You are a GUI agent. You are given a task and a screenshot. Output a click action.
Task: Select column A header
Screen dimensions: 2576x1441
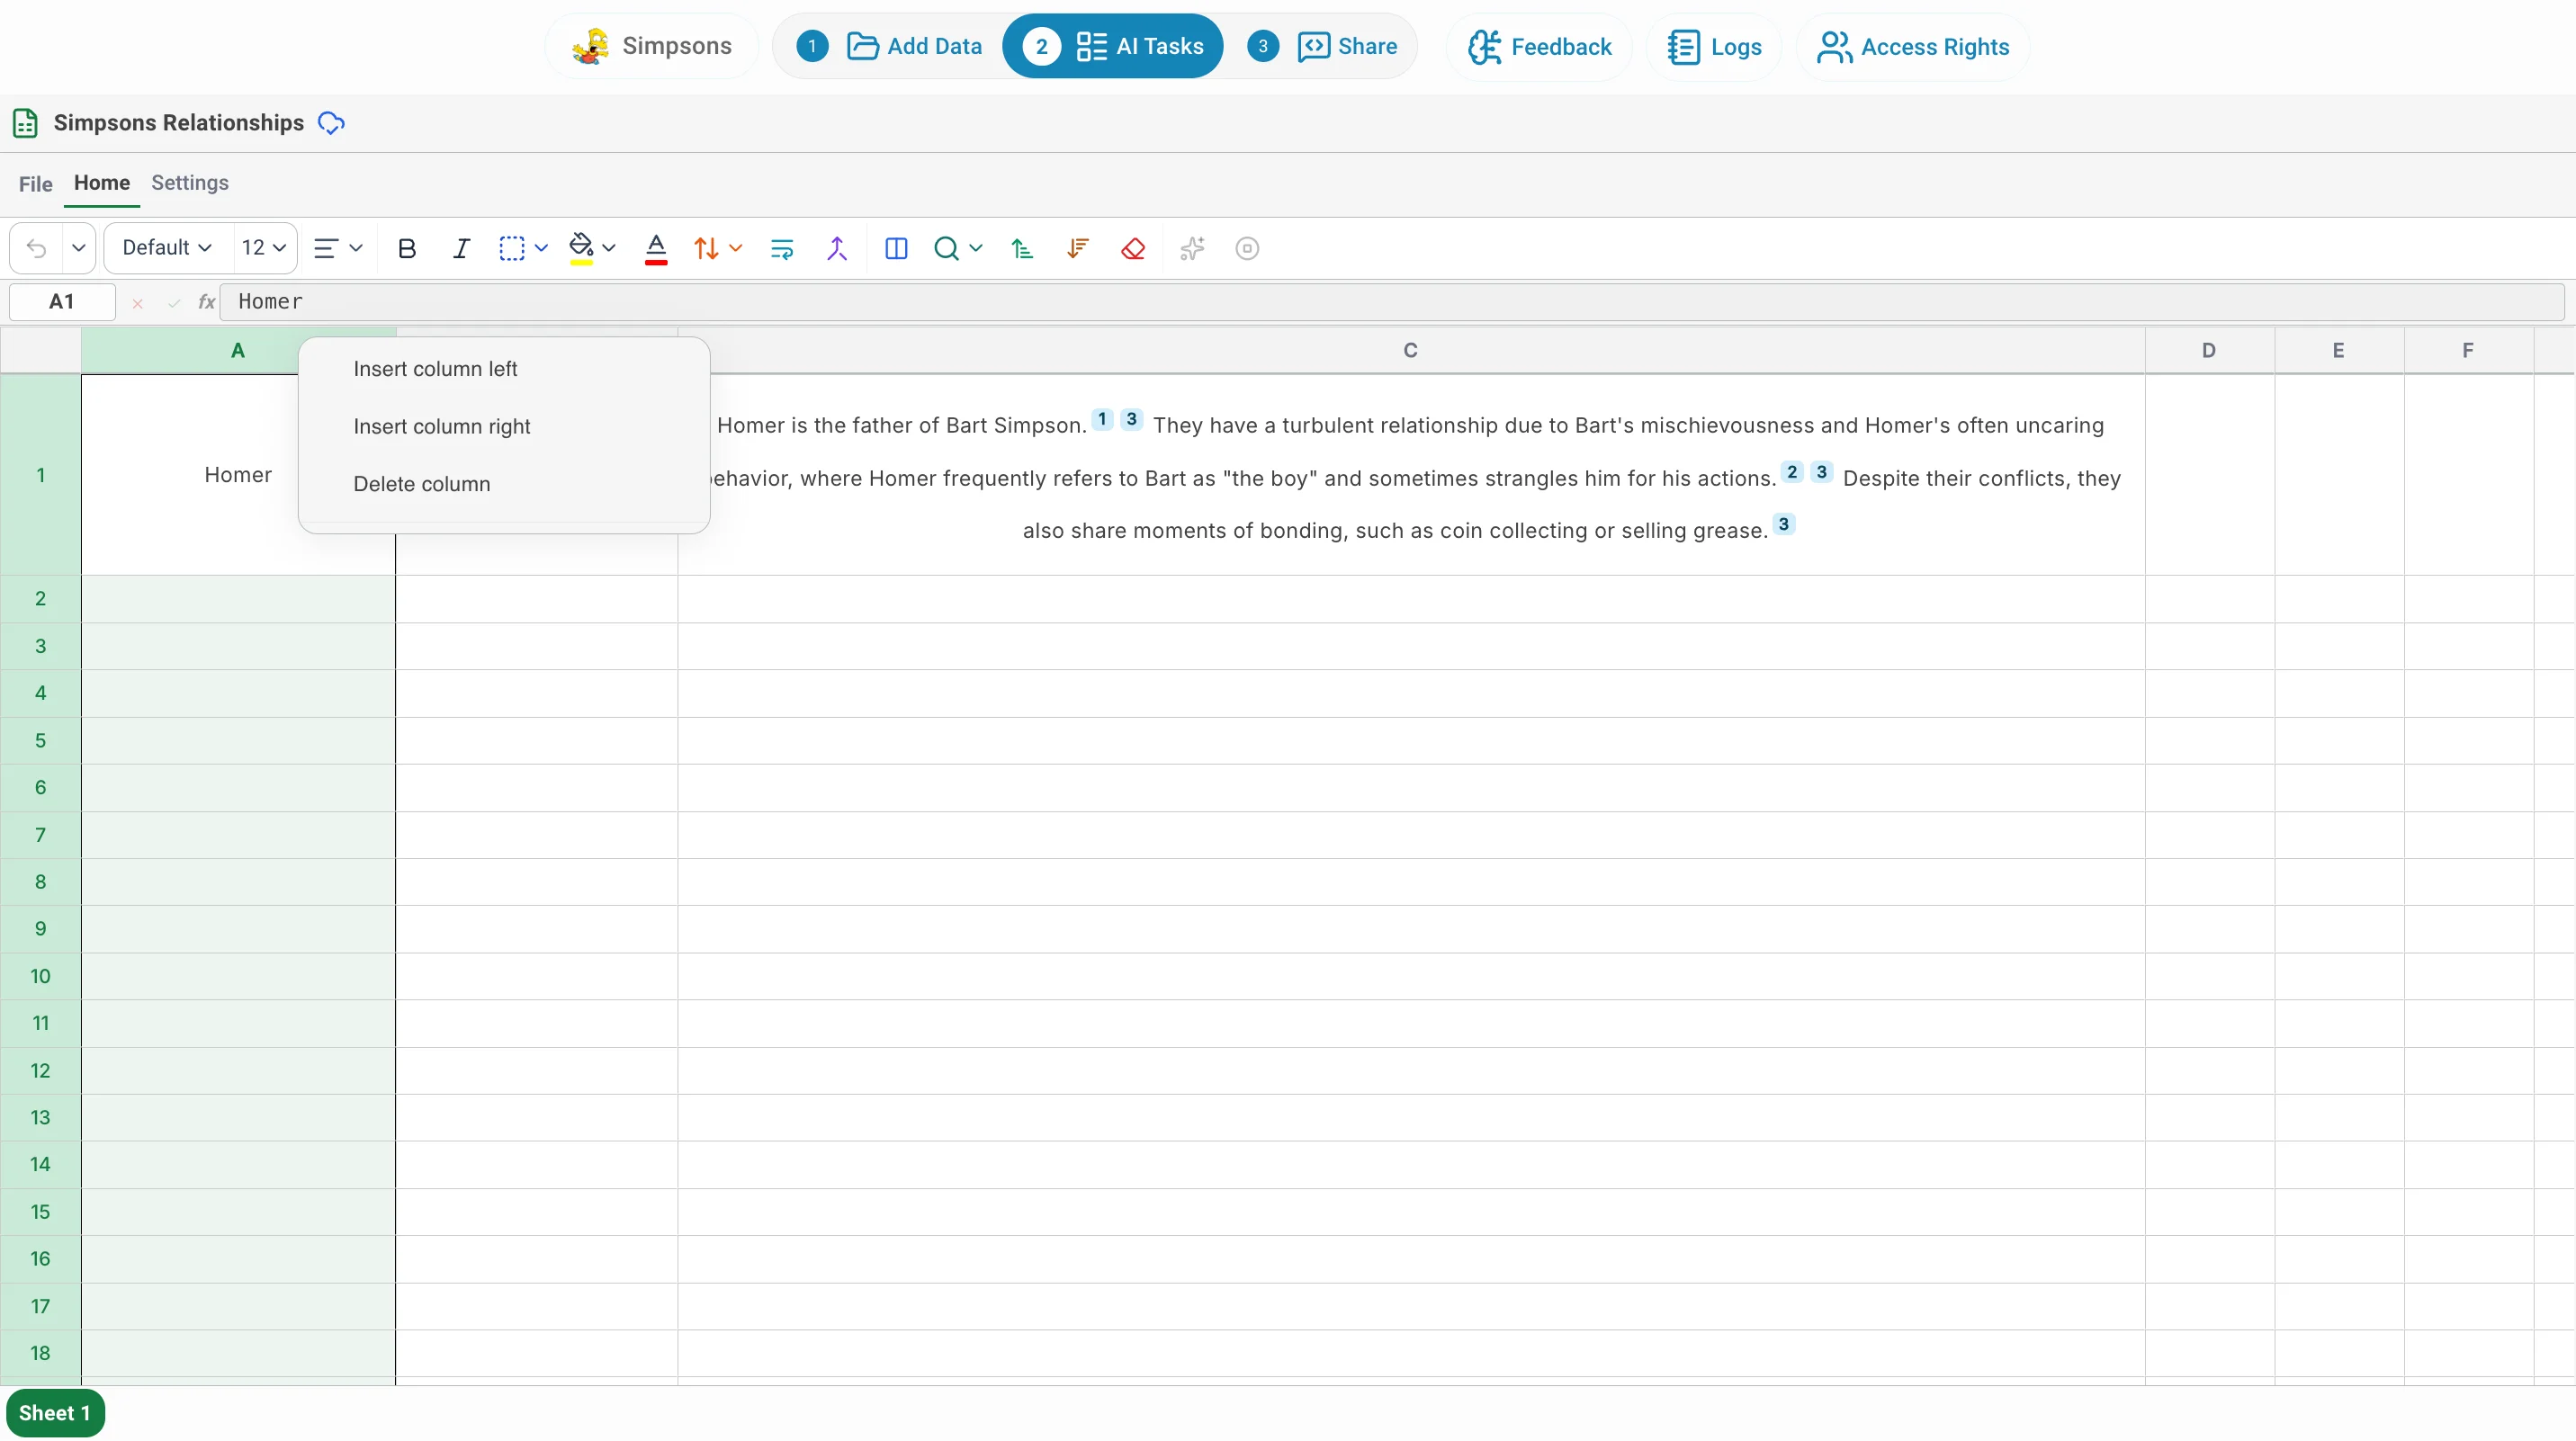tap(238, 350)
